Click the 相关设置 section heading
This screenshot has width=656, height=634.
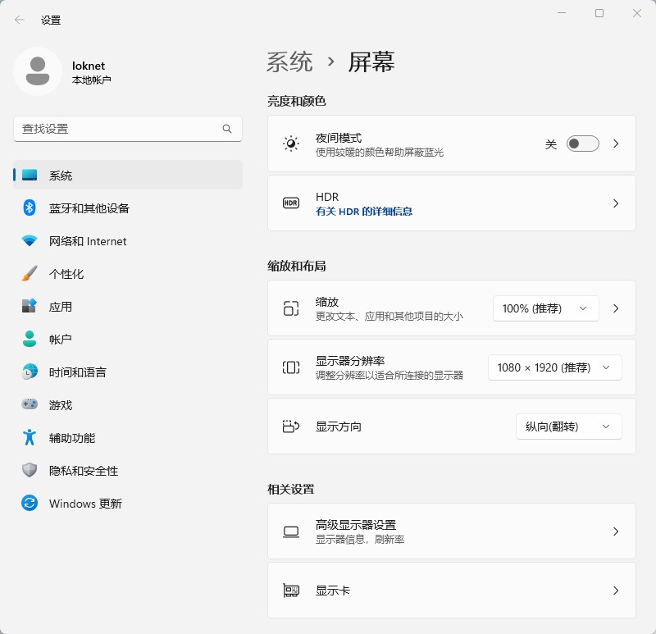tap(291, 489)
